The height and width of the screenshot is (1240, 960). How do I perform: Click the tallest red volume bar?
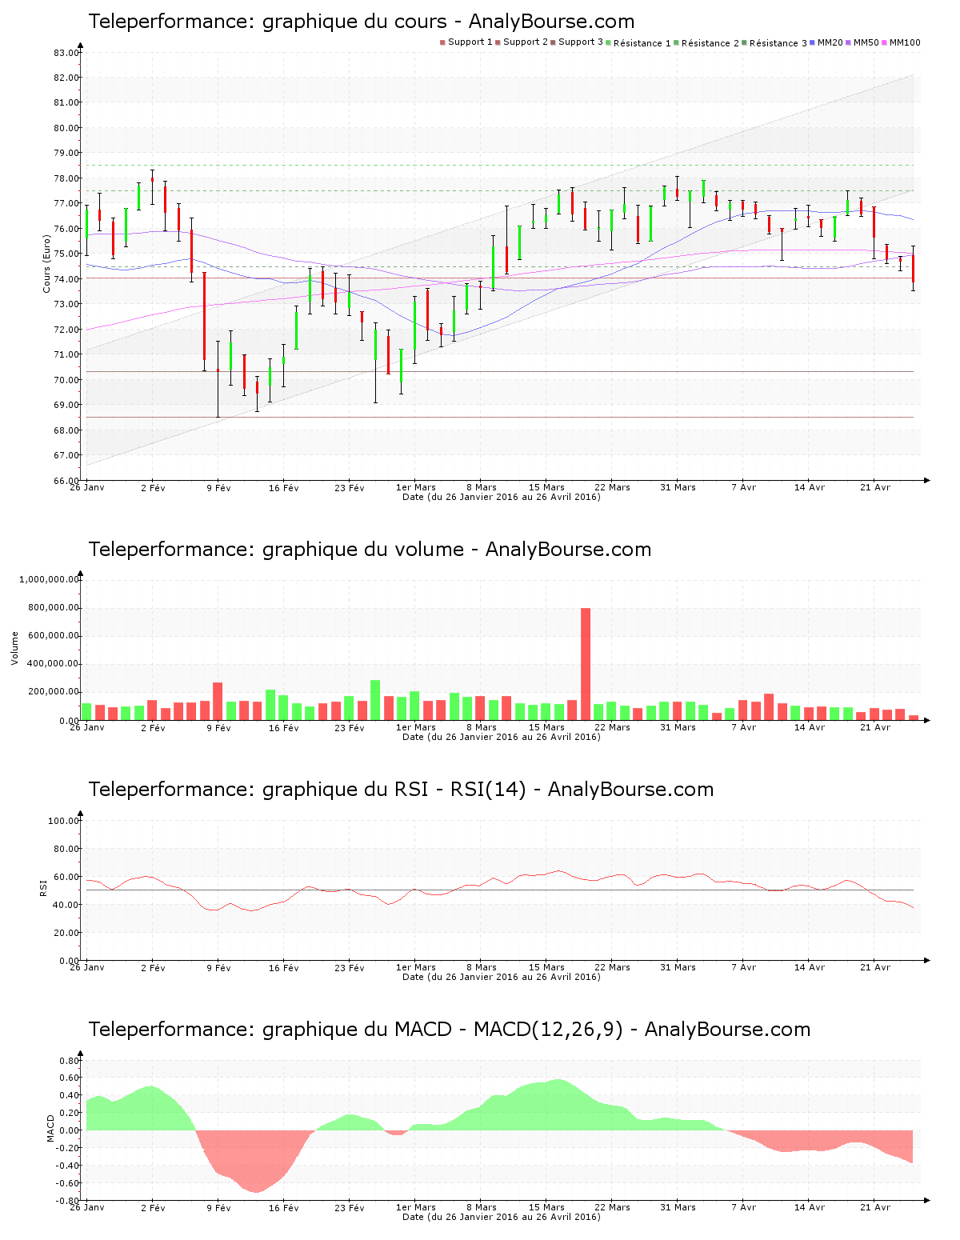point(586,664)
